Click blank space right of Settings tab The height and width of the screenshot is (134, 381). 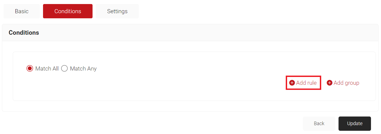[257, 11]
